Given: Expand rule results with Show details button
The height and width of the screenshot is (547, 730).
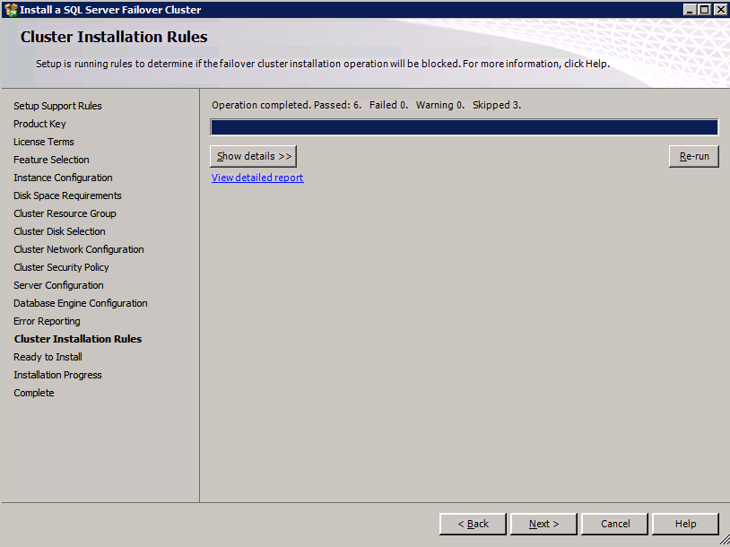Looking at the screenshot, I should point(253,156).
